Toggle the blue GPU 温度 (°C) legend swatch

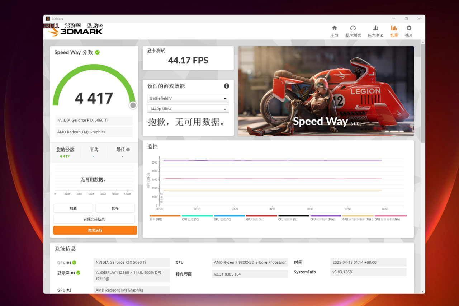pos(229,216)
